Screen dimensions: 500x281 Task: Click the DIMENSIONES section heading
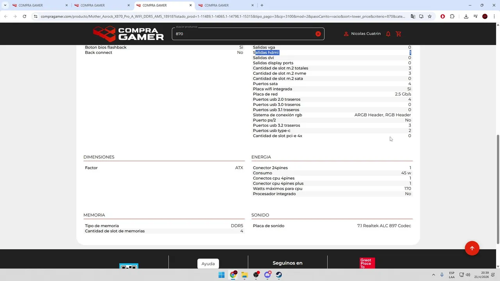(x=99, y=157)
